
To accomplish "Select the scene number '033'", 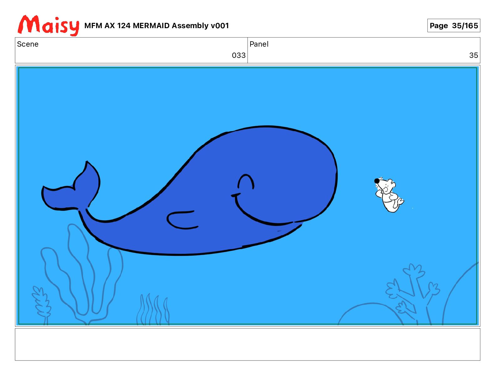I will point(239,55).
